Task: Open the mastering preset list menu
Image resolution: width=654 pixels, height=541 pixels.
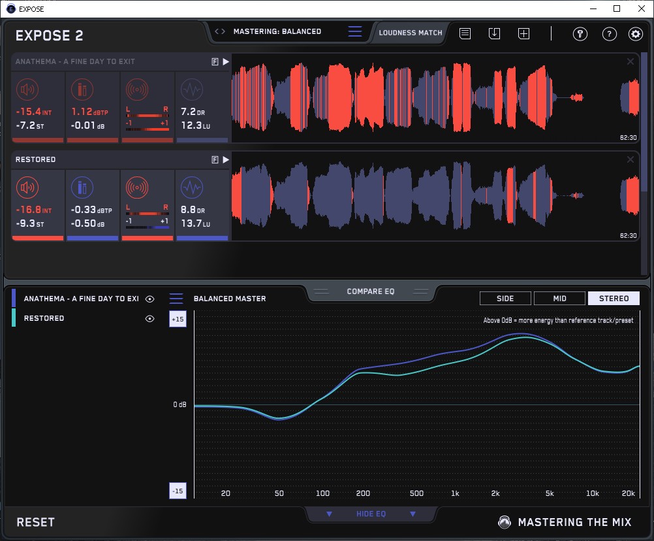Action: pyautogui.click(x=354, y=31)
